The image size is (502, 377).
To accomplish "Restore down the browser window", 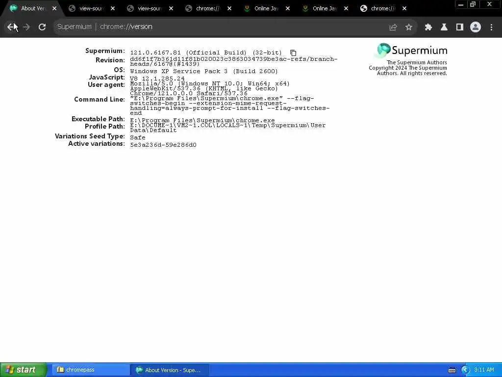I will tap(473, 4).
